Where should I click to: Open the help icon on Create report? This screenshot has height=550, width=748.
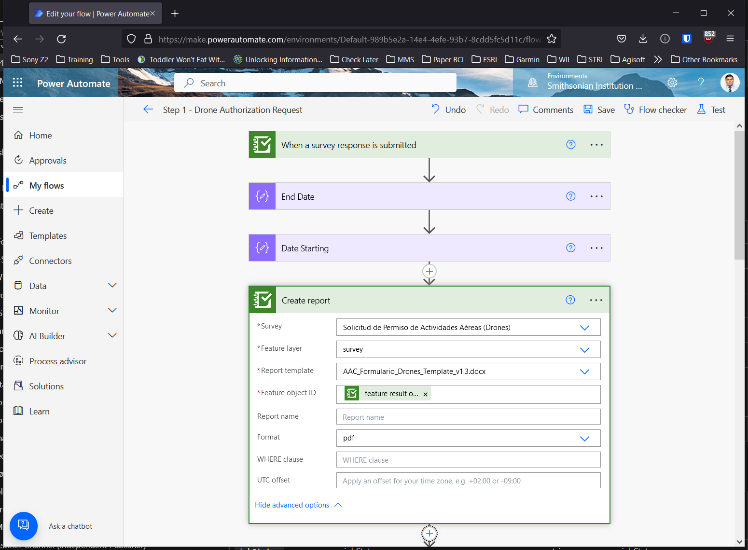[x=570, y=300]
